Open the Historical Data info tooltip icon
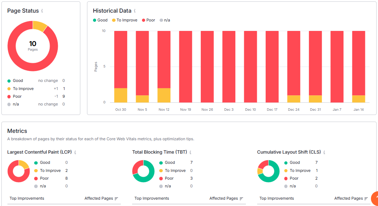378x206 pixels. click(x=135, y=11)
